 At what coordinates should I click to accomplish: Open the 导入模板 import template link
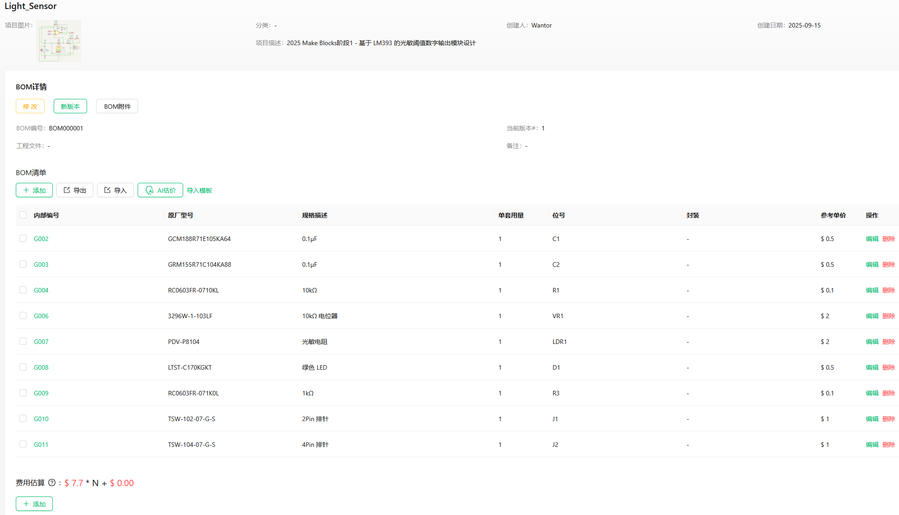pyautogui.click(x=199, y=190)
